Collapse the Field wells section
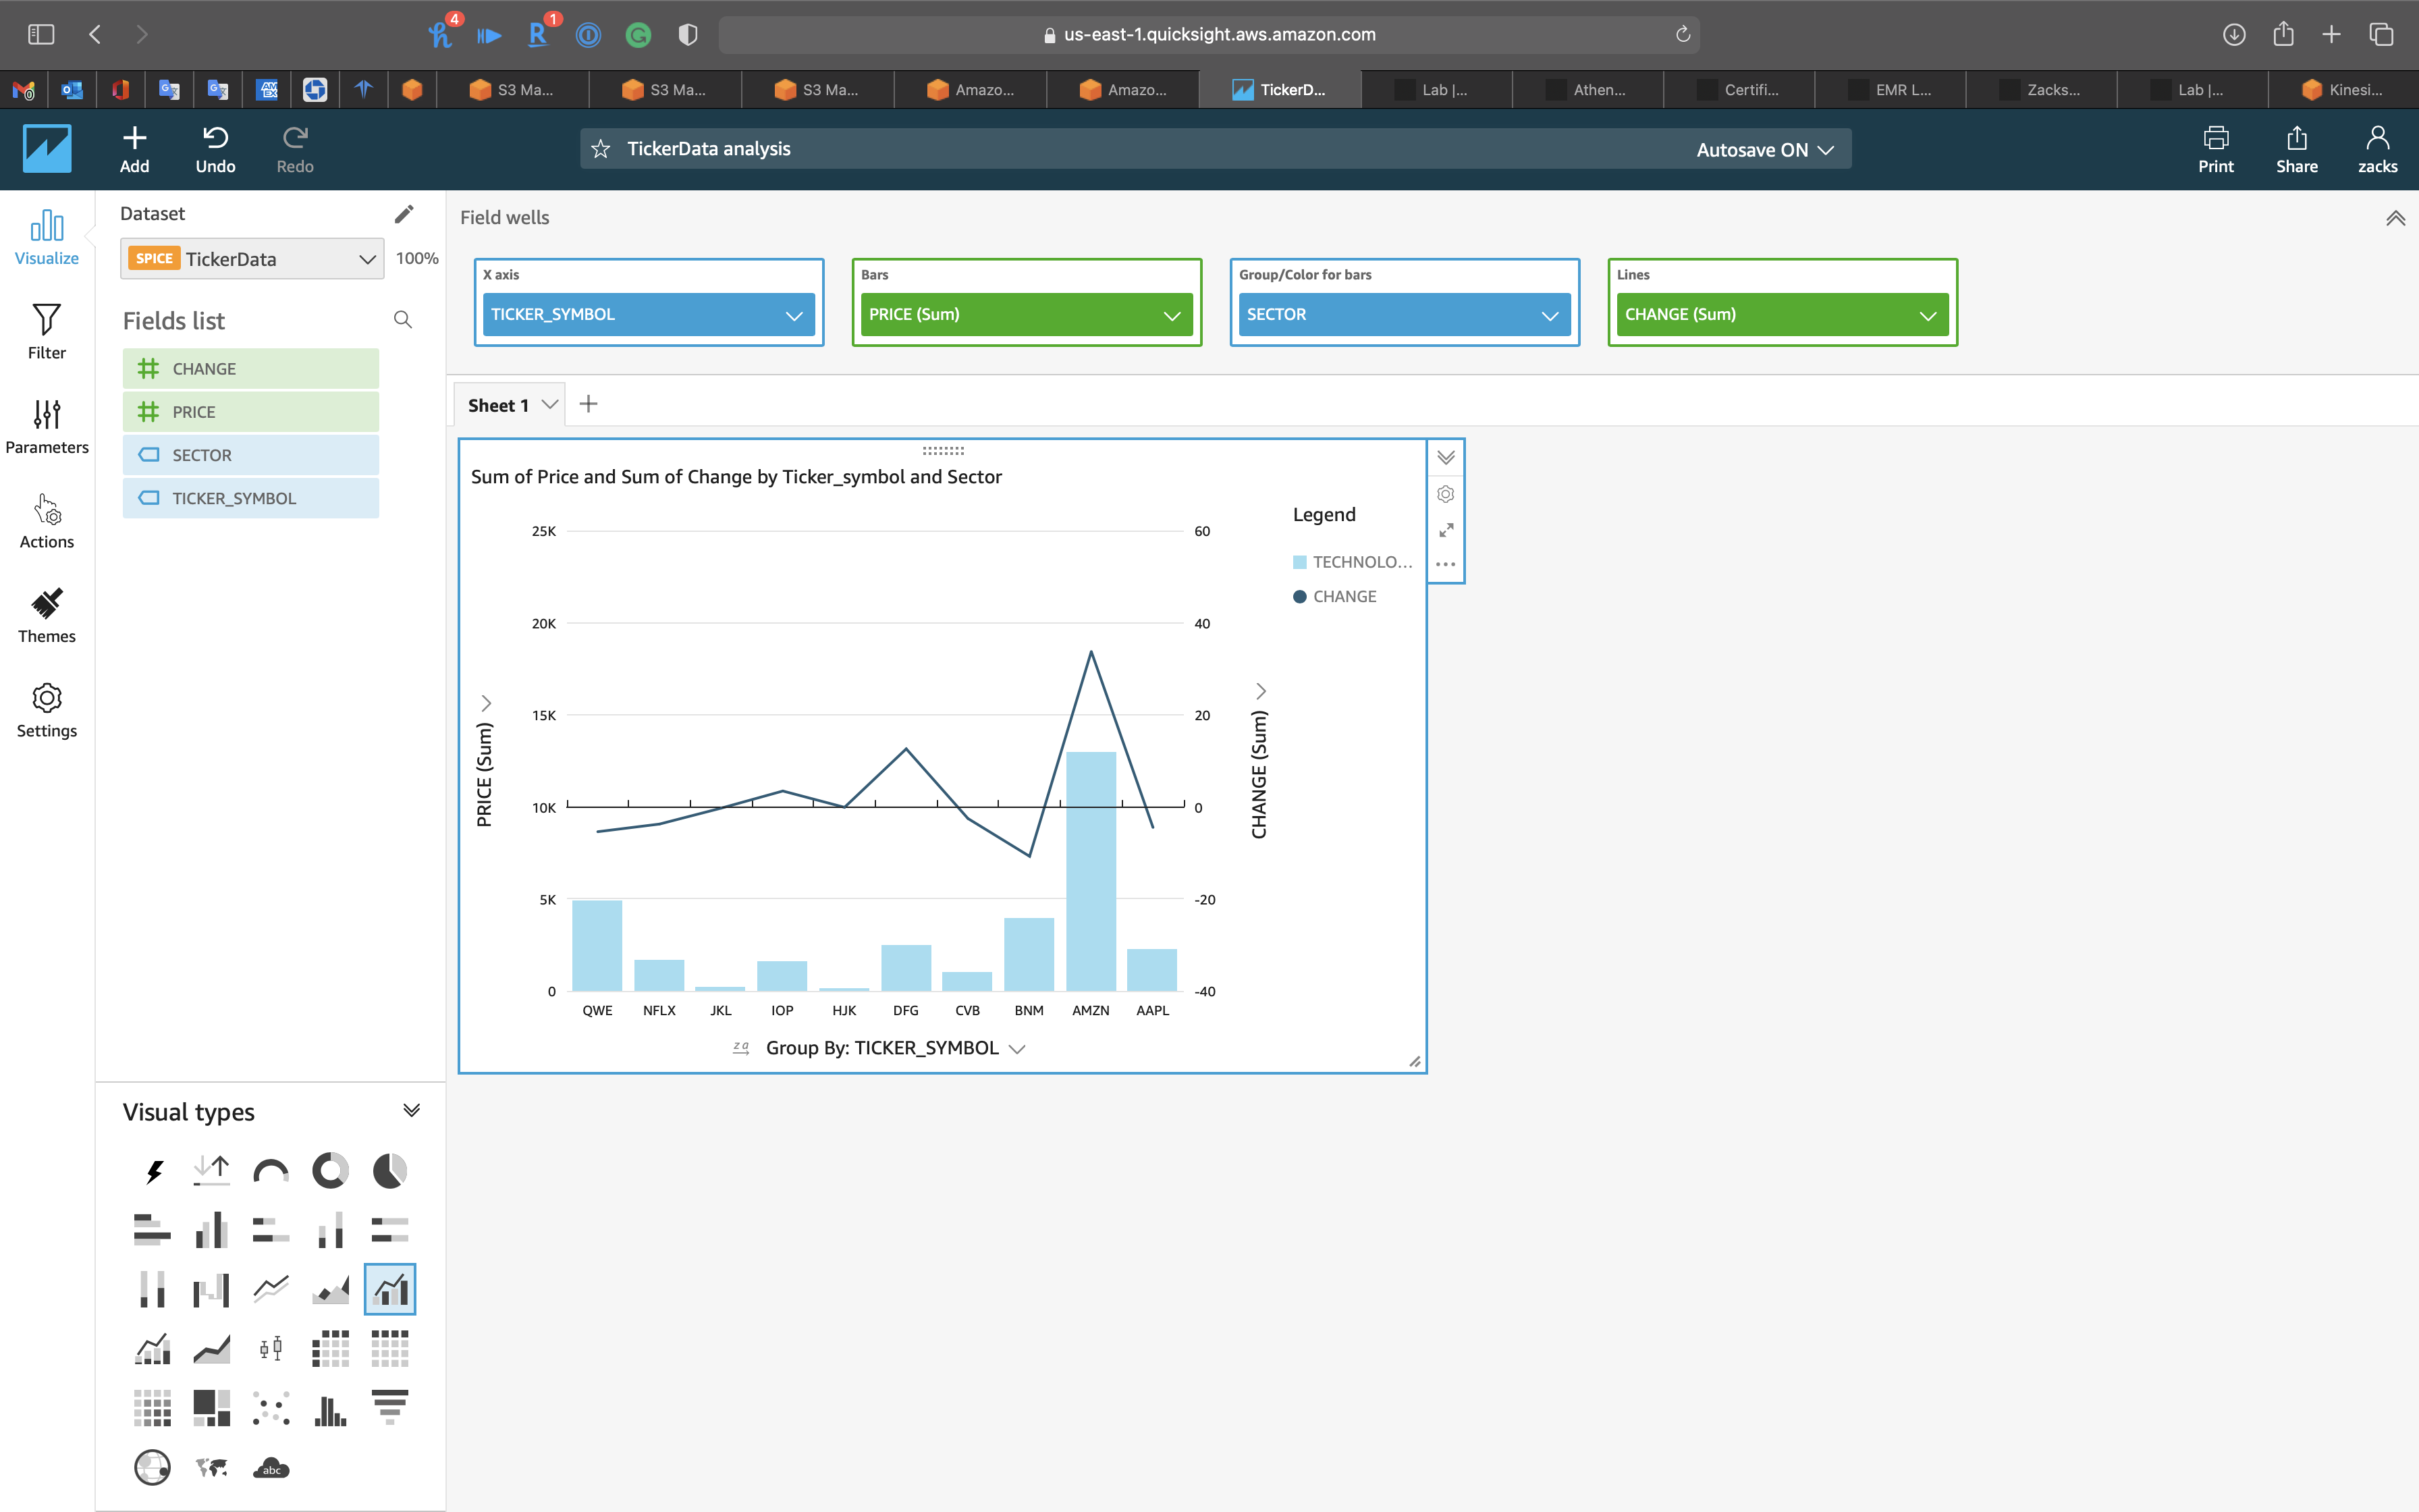Image resolution: width=2419 pixels, height=1512 pixels. click(2395, 218)
